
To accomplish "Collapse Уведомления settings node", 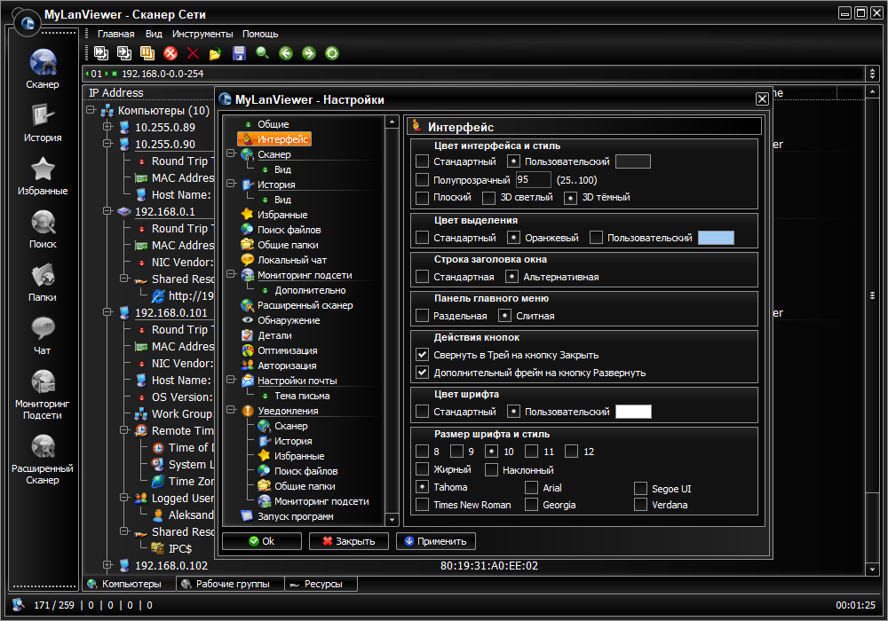I will (x=231, y=410).
